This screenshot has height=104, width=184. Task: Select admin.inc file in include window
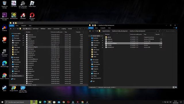(54, 35)
